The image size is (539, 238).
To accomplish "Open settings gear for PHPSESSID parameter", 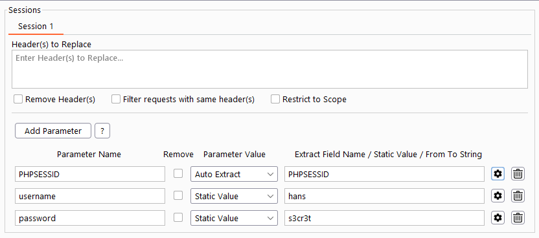I will coord(498,174).
